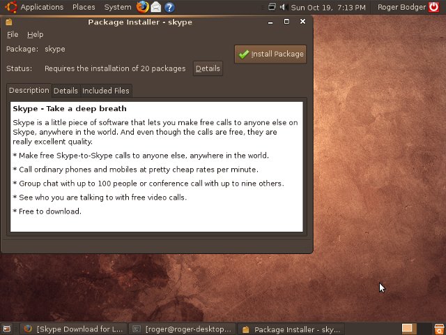446x335 pixels.
Task: Open the mail envelope launcher icon
Action: [x=156, y=7]
